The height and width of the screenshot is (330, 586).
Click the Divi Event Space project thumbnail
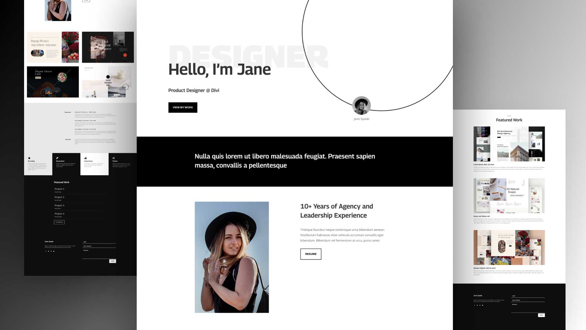pos(109,46)
